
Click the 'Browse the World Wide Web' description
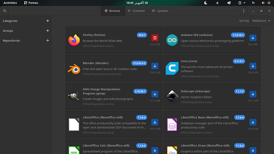(x=102, y=41)
